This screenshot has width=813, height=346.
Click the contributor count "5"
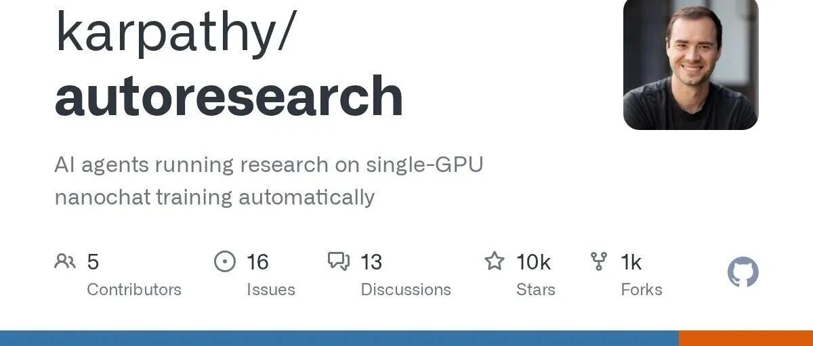(93, 261)
